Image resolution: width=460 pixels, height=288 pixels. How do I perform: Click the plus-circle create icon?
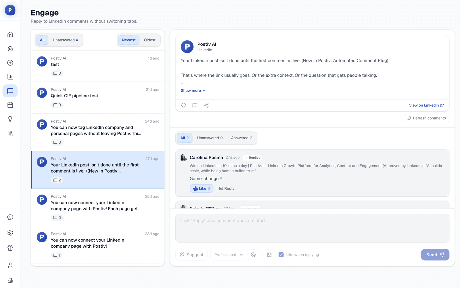[x=10, y=63]
